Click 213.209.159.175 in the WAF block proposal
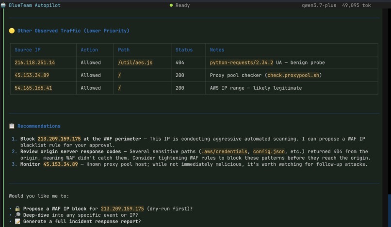Screen dimensions: 391x227 (x=122, y=209)
